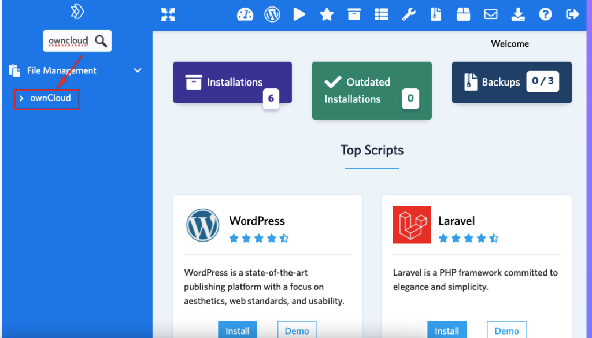Open the control panel dashboard gauge icon

(x=245, y=14)
